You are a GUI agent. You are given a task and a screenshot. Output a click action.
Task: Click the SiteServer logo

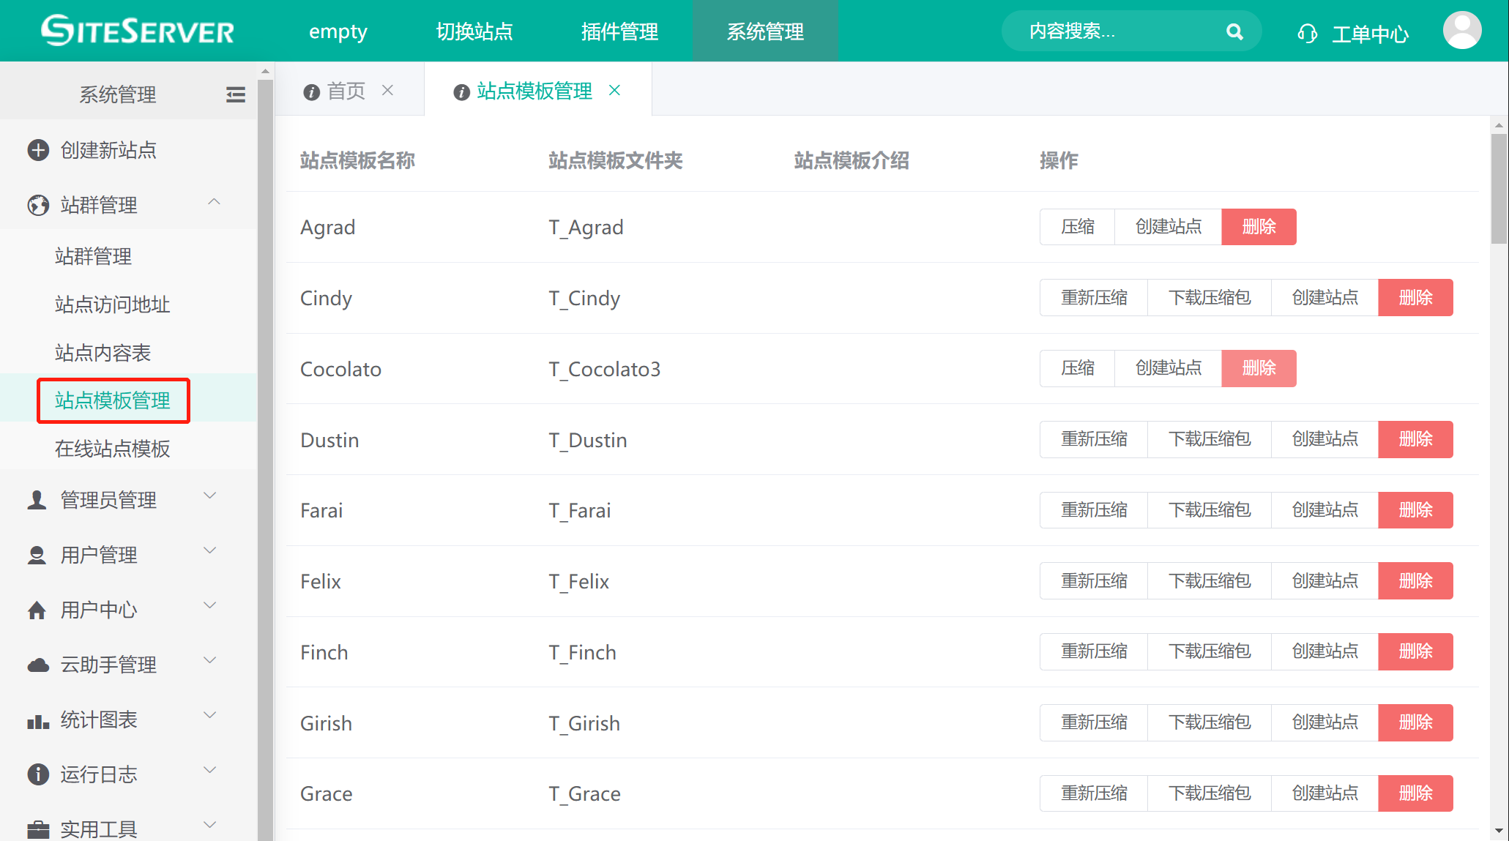click(138, 31)
